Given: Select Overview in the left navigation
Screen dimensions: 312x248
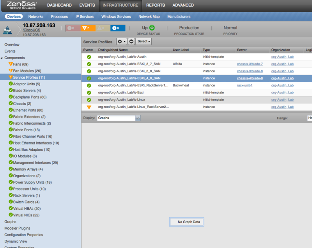Looking at the screenshot, I should click(x=12, y=45).
